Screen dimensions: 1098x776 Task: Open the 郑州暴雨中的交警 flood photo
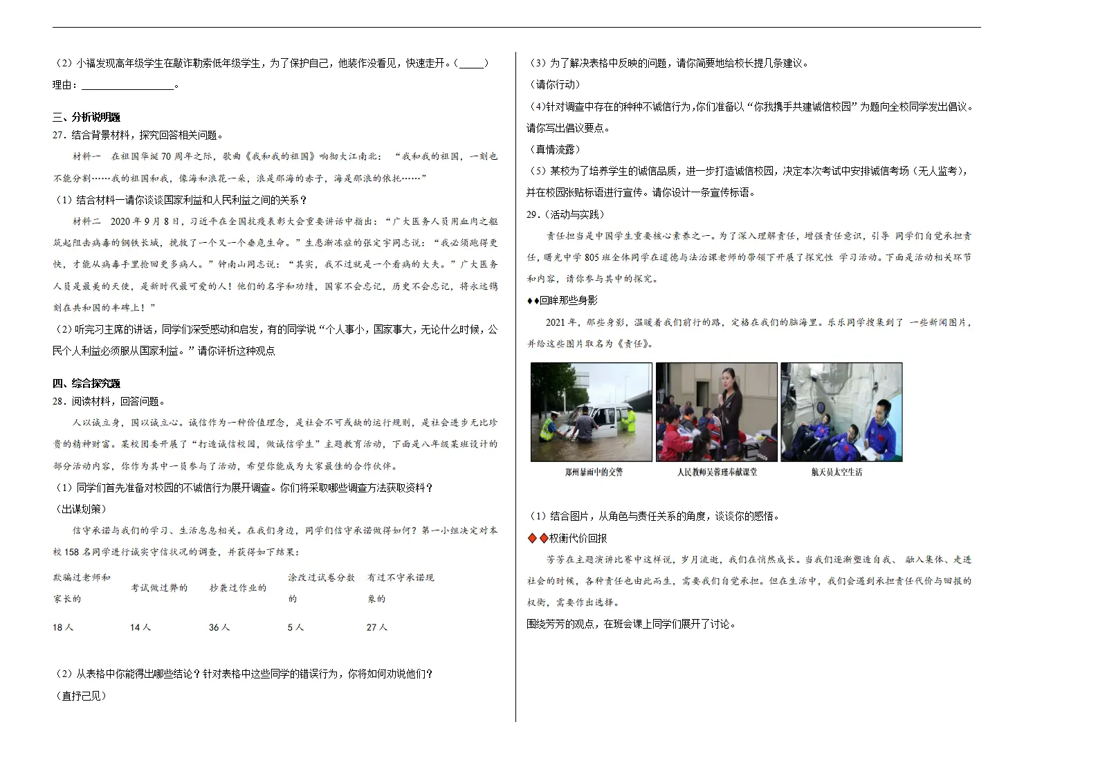[592, 412]
